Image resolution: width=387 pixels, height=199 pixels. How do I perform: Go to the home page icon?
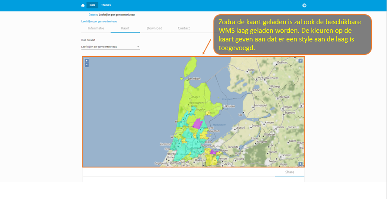click(83, 6)
